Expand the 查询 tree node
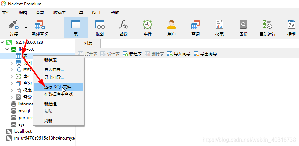 tap(12, 83)
